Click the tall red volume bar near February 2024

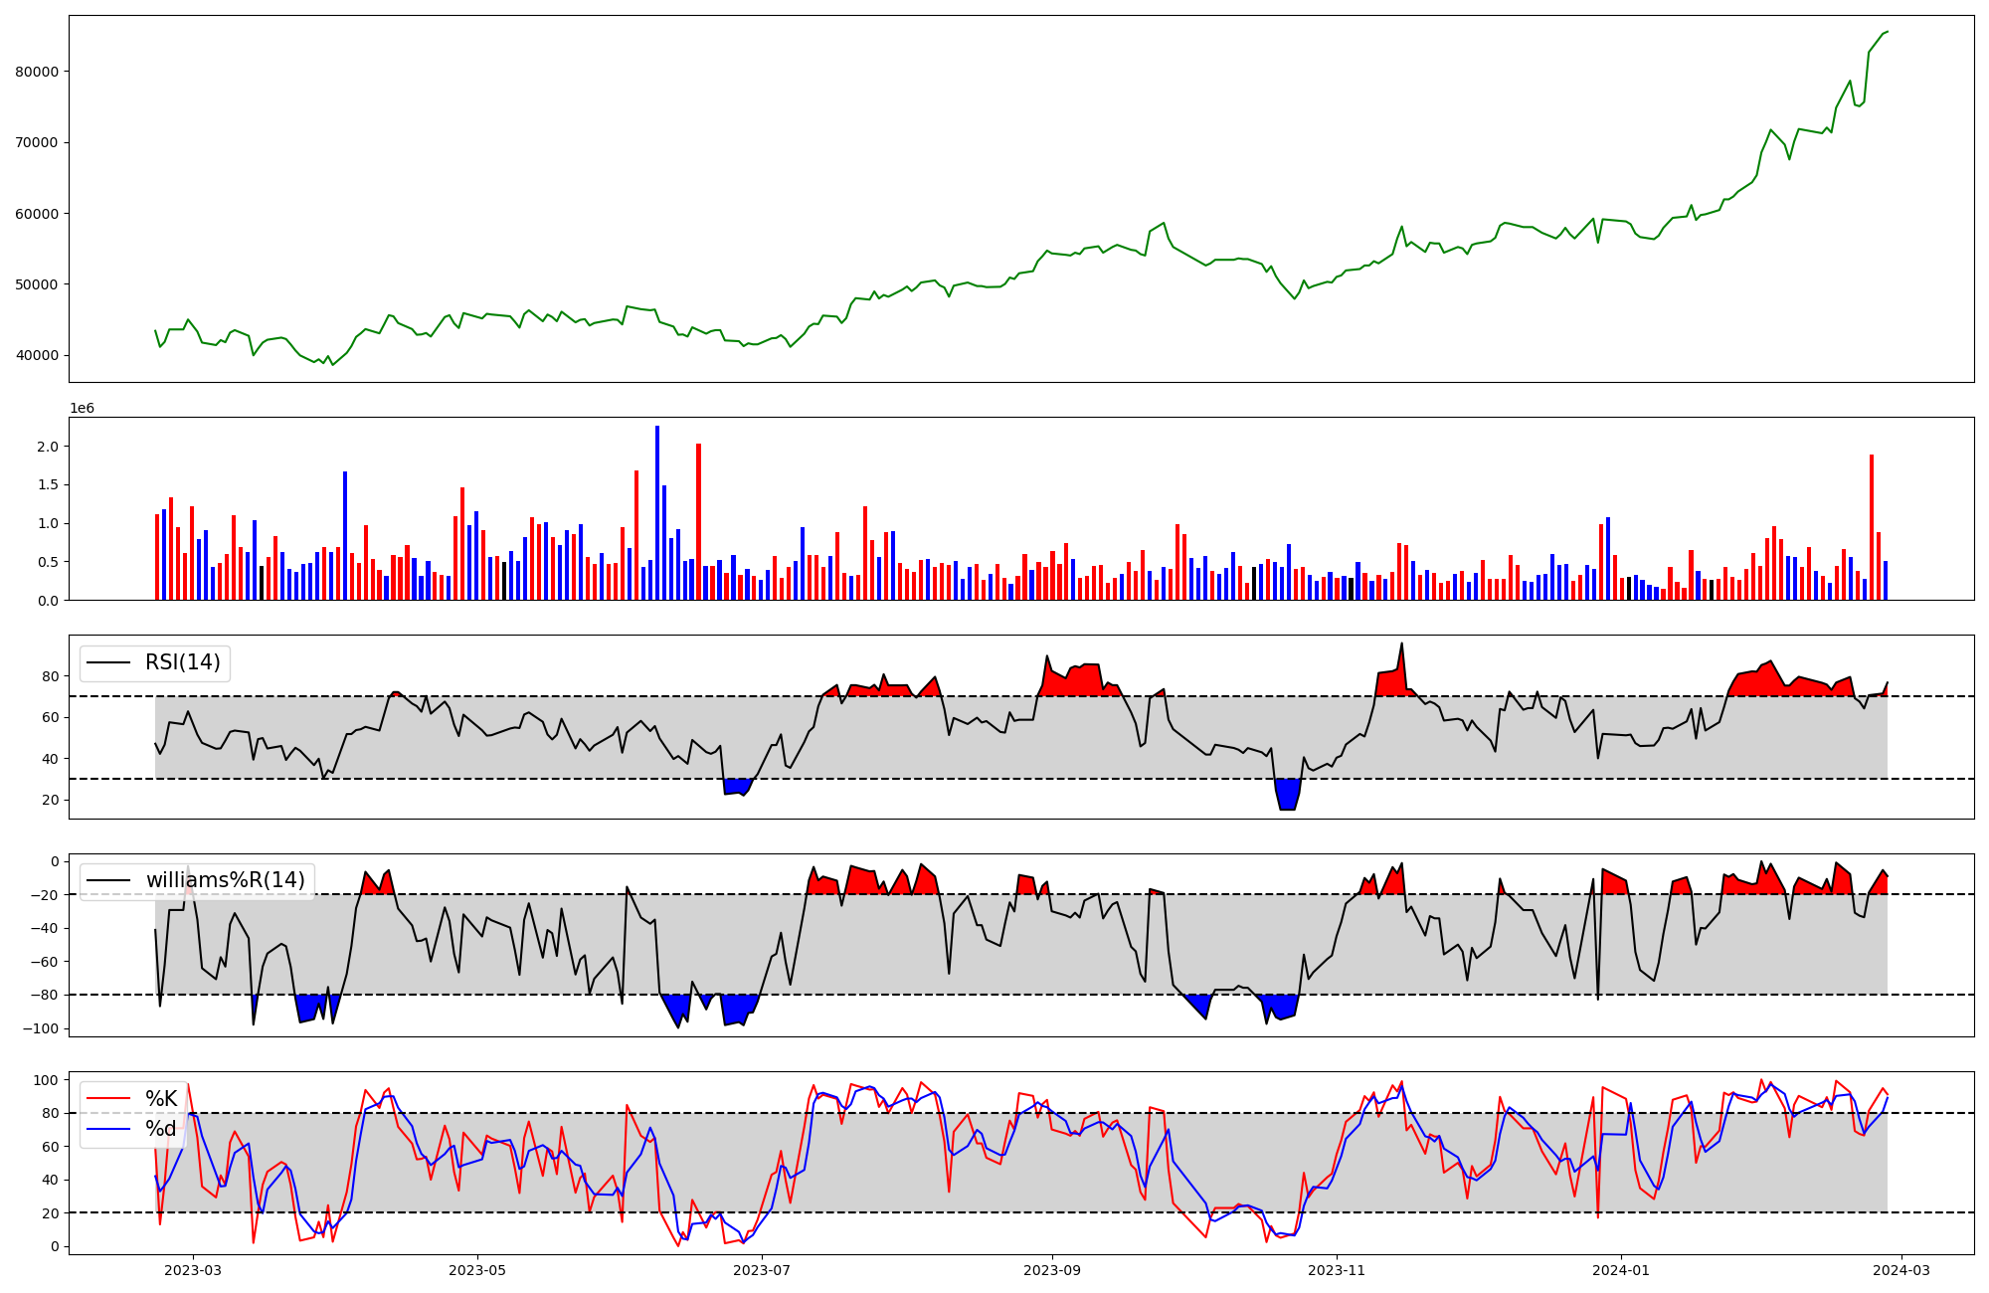coord(1872,527)
